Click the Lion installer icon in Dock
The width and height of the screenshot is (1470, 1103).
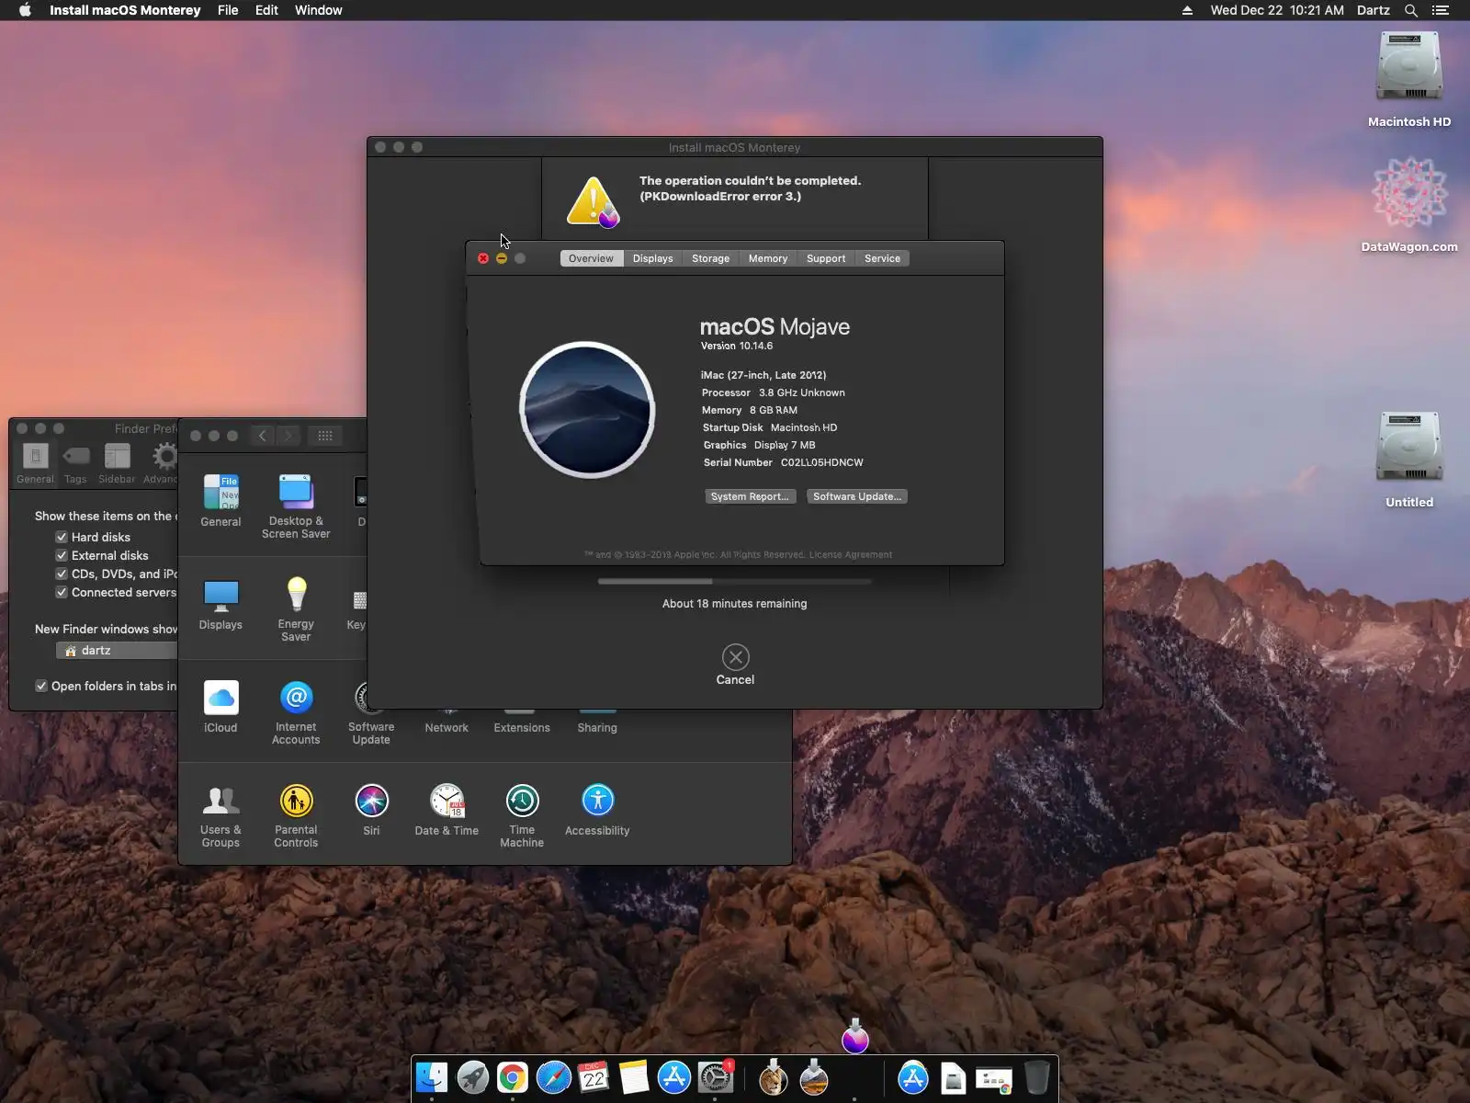(x=774, y=1078)
